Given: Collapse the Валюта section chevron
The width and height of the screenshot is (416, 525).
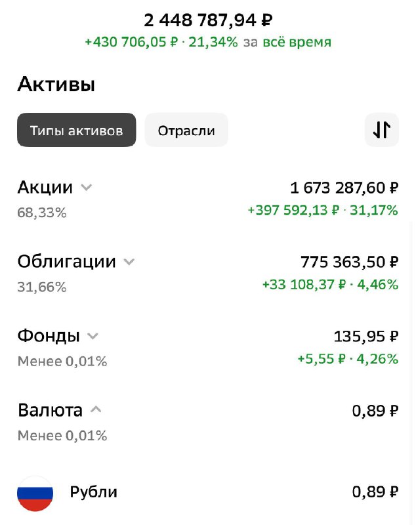Looking at the screenshot, I should (96, 410).
